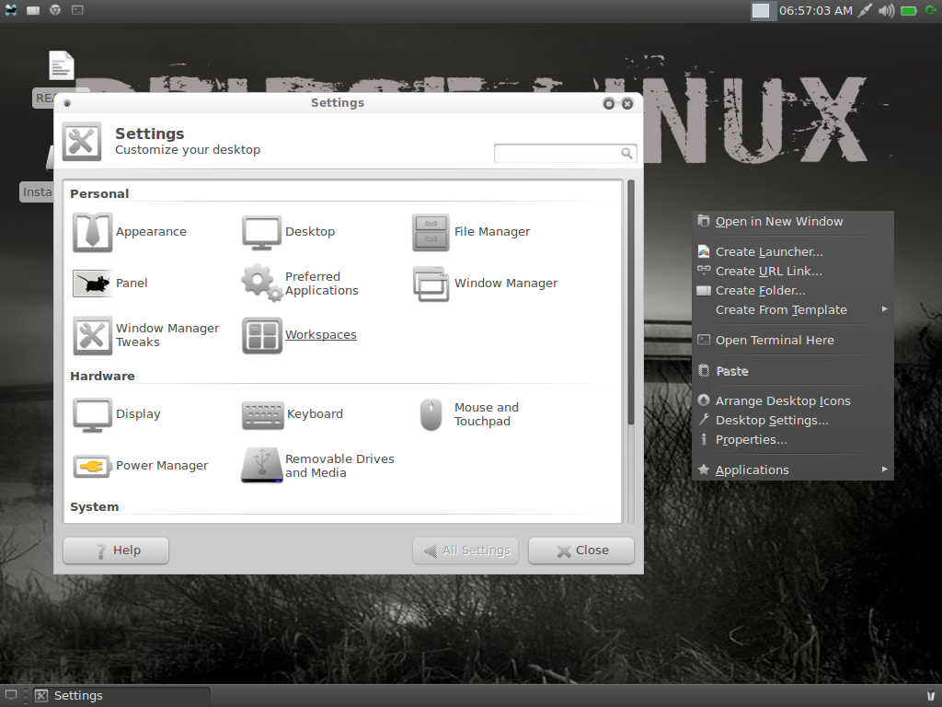942x707 pixels.
Task: Click the settings search field
Action: click(557, 154)
